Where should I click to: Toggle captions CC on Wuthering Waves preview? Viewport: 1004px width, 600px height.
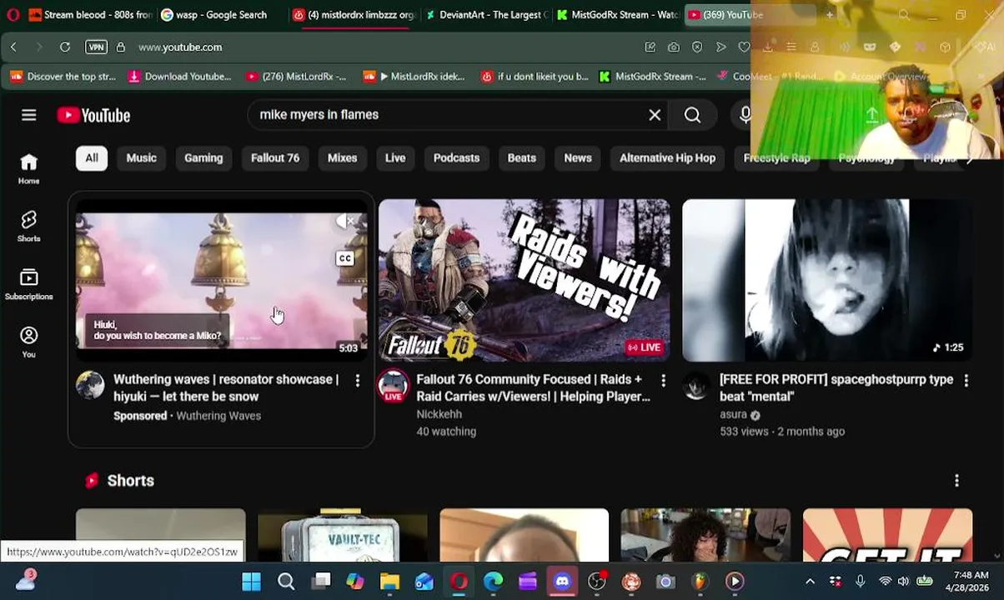click(344, 258)
